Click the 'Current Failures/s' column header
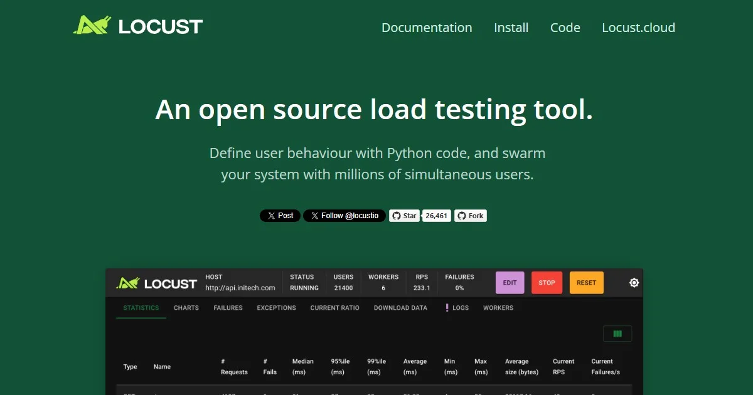 click(x=606, y=367)
